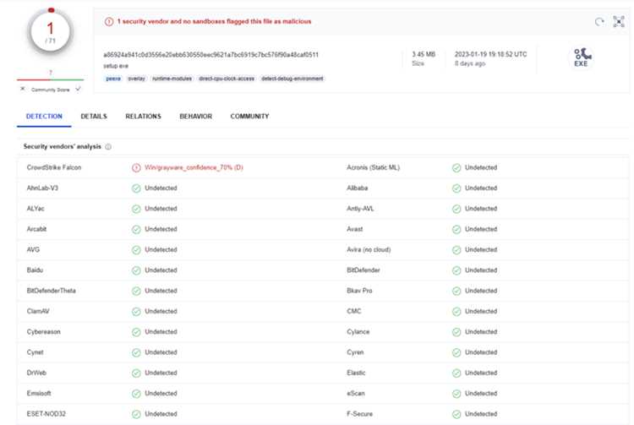The image size is (634, 425).
Task: Click the setup.exe file name
Action: [x=116, y=66]
